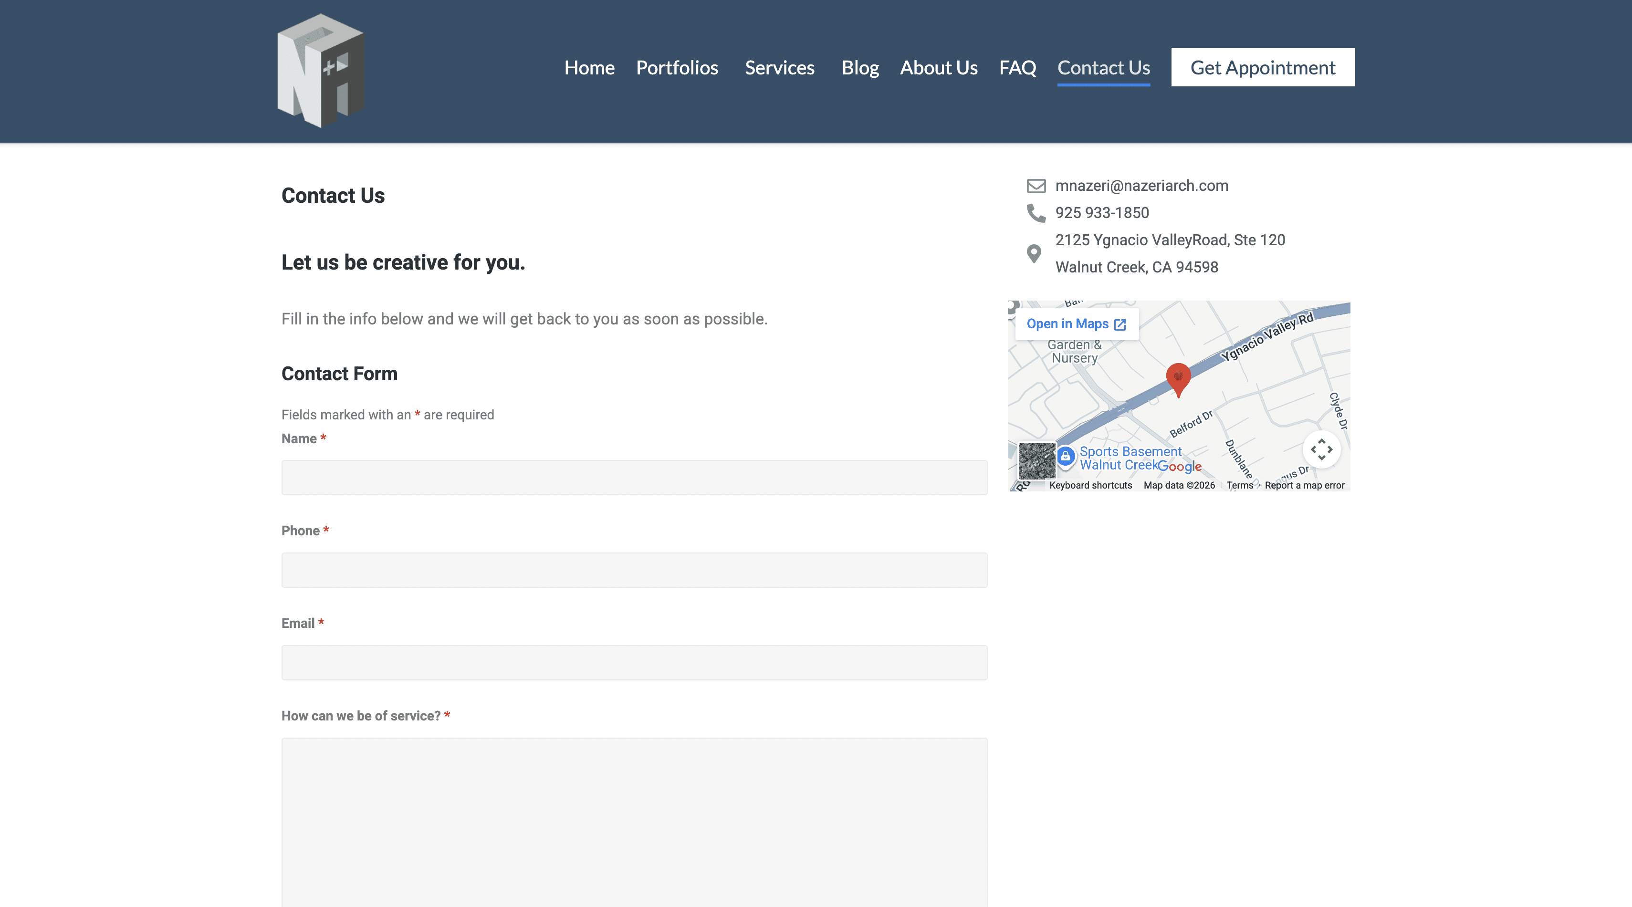Click the NA cube logo
Viewport: 1632px width, 907px height.
point(321,70)
